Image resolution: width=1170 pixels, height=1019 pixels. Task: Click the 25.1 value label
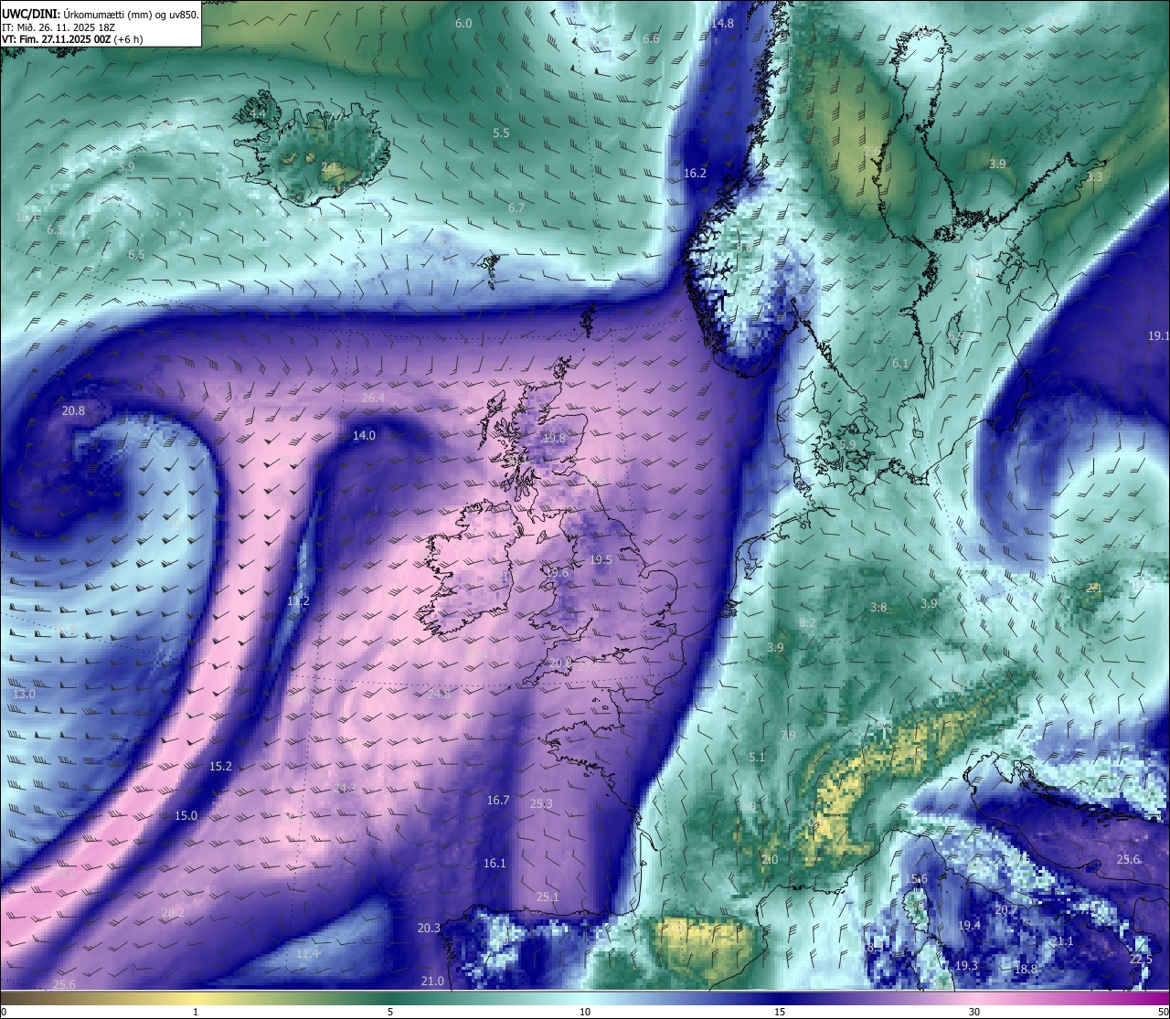pyautogui.click(x=547, y=897)
